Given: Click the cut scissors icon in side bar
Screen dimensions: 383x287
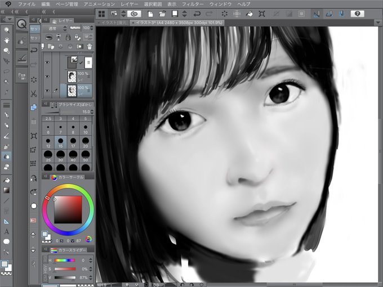Looking at the screenshot, I should tap(34, 94).
